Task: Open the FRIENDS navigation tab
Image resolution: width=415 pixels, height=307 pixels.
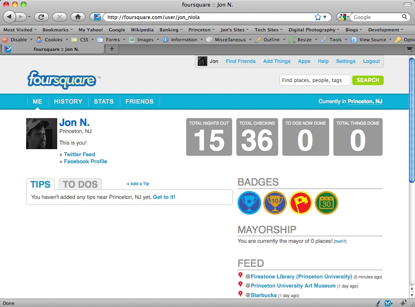Action: point(139,102)
